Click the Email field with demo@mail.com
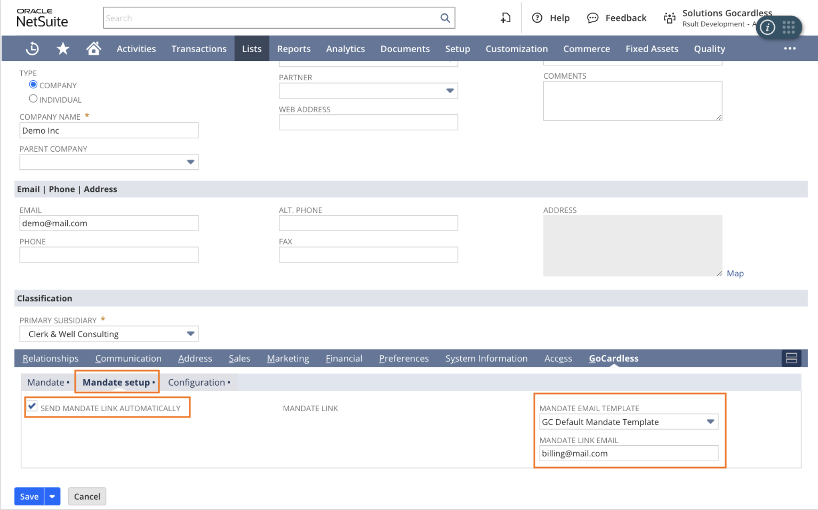 pos(109,223)
